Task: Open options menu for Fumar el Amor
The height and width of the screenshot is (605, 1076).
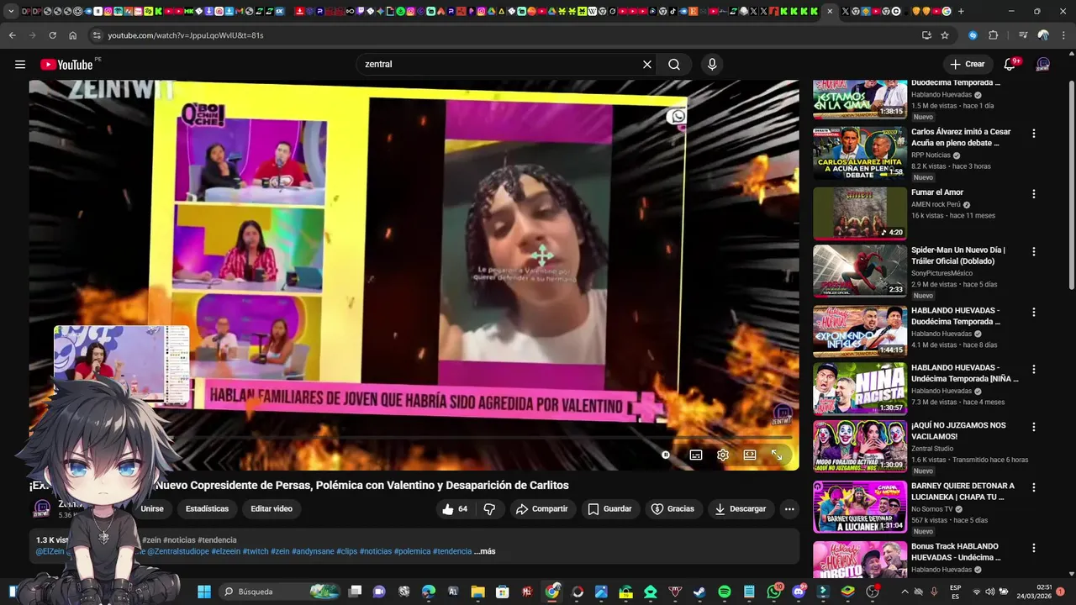Action: click(x=1034, y=194)
